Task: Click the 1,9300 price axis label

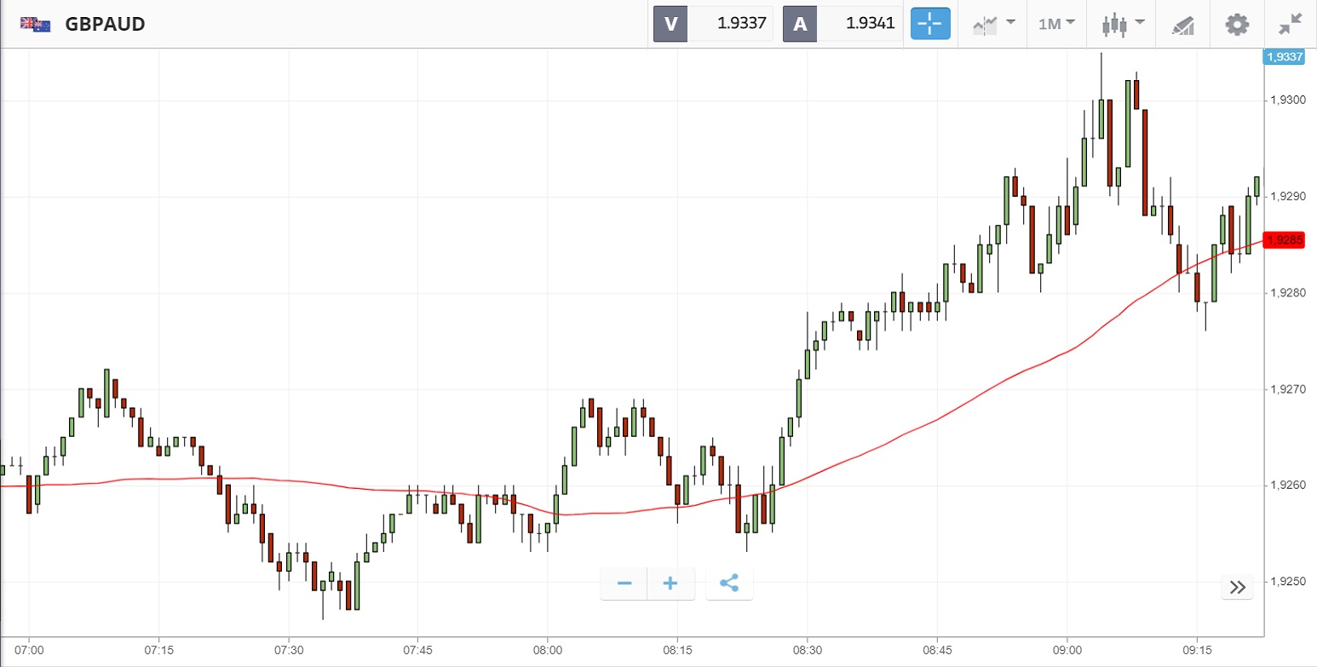Action: pyautogui.click(x=1286, y=101)
